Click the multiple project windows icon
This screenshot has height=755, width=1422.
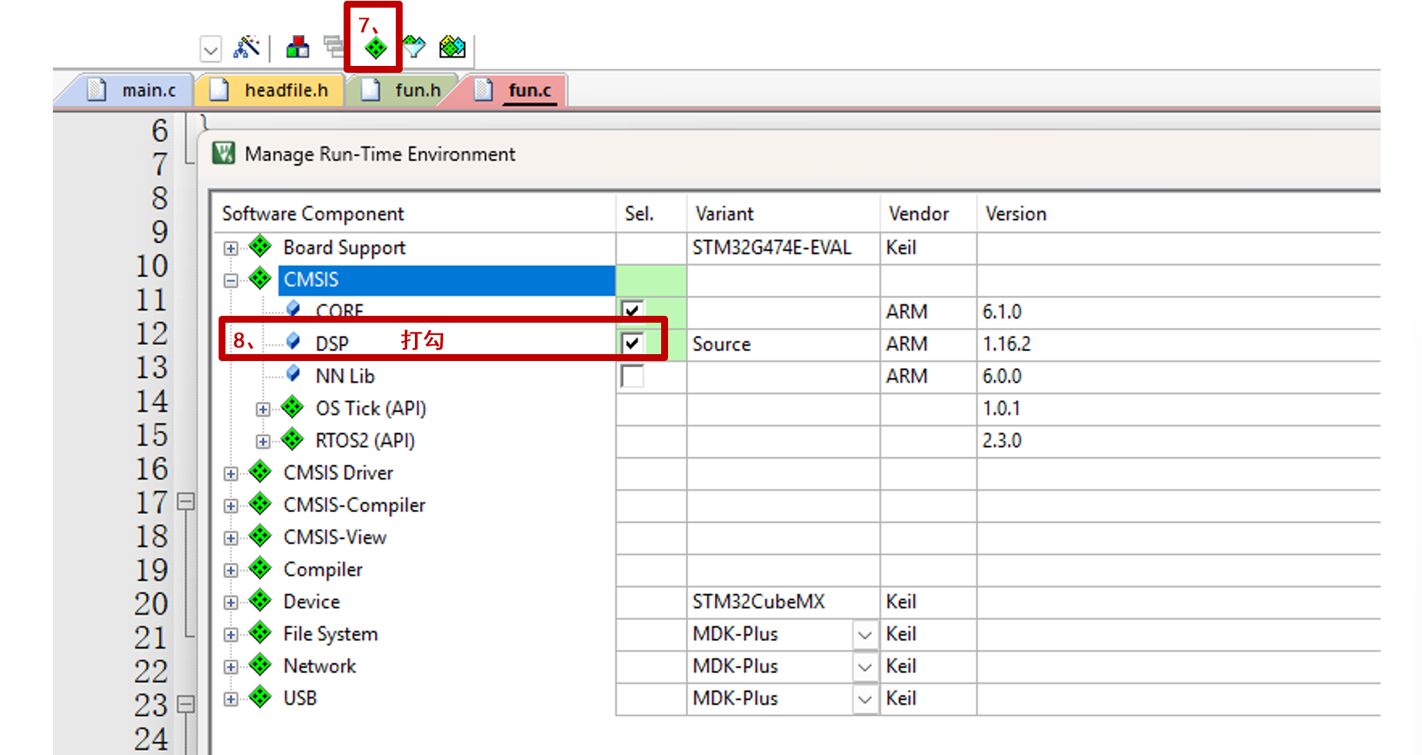coord(334,48)
